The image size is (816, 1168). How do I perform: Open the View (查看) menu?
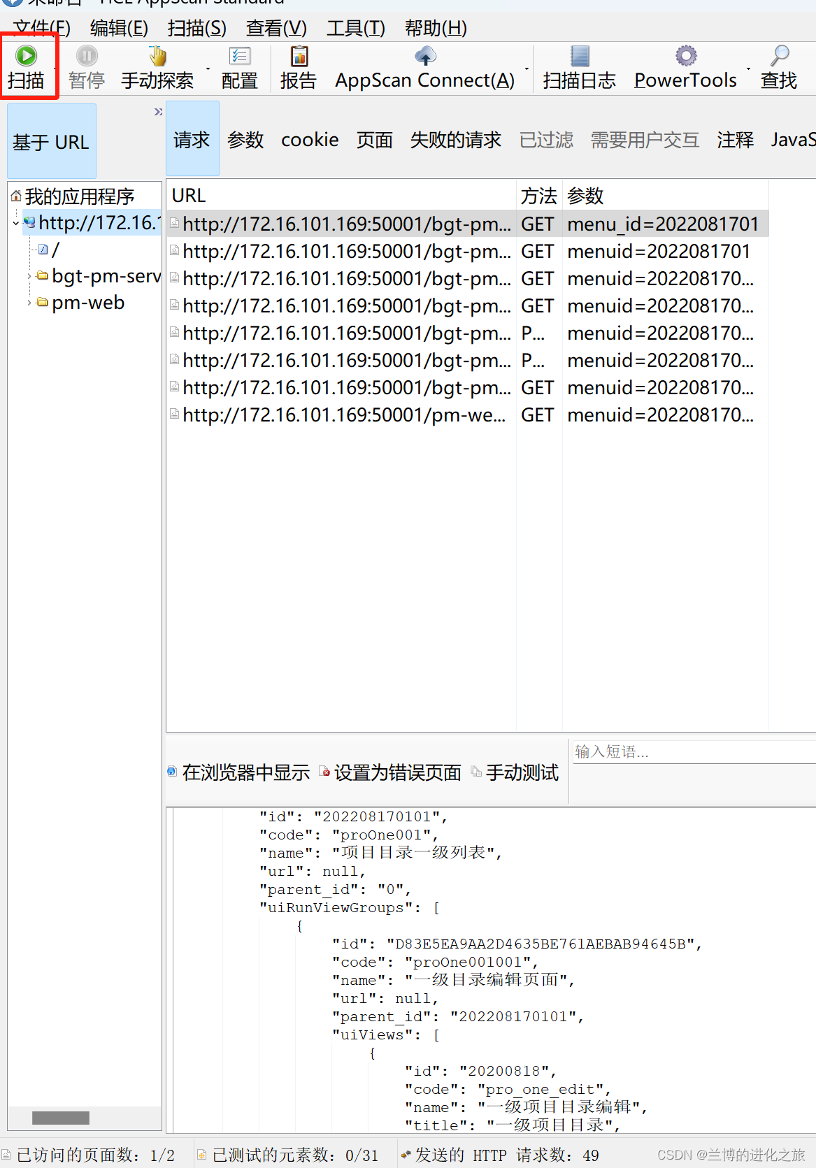coord(276,28)
